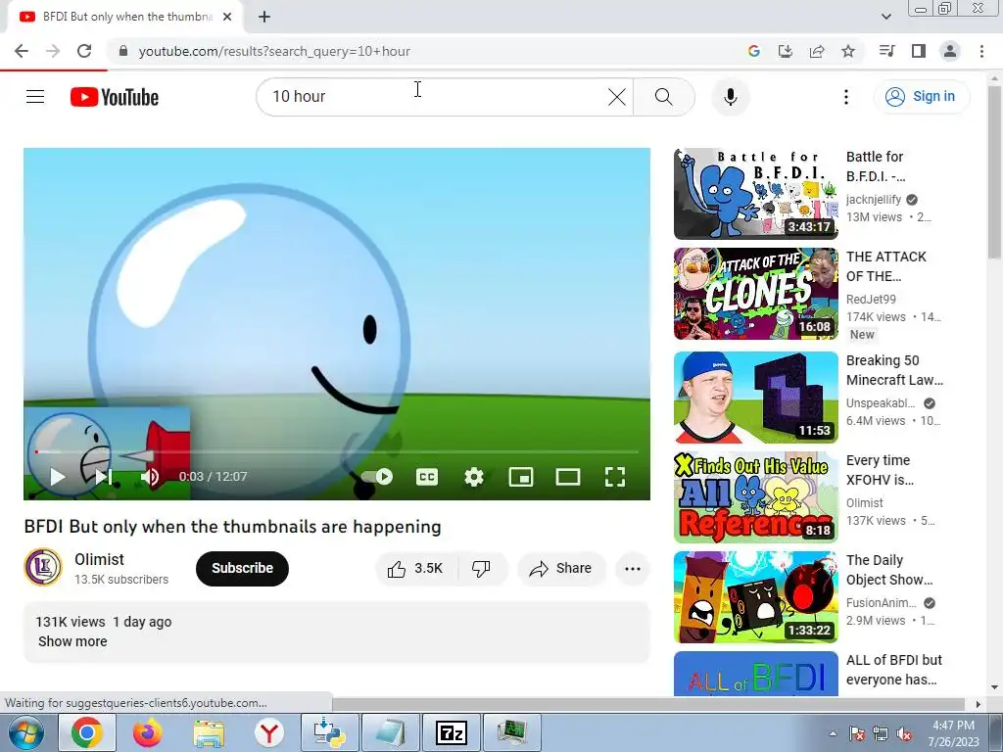Screen dimensions: 1003x752
Task: Click 'Every time XFOHV is...' title
Action: (880, 470)
